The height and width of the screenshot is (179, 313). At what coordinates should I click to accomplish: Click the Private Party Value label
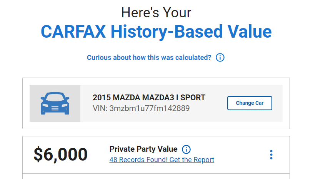click(x=143, y=149)
